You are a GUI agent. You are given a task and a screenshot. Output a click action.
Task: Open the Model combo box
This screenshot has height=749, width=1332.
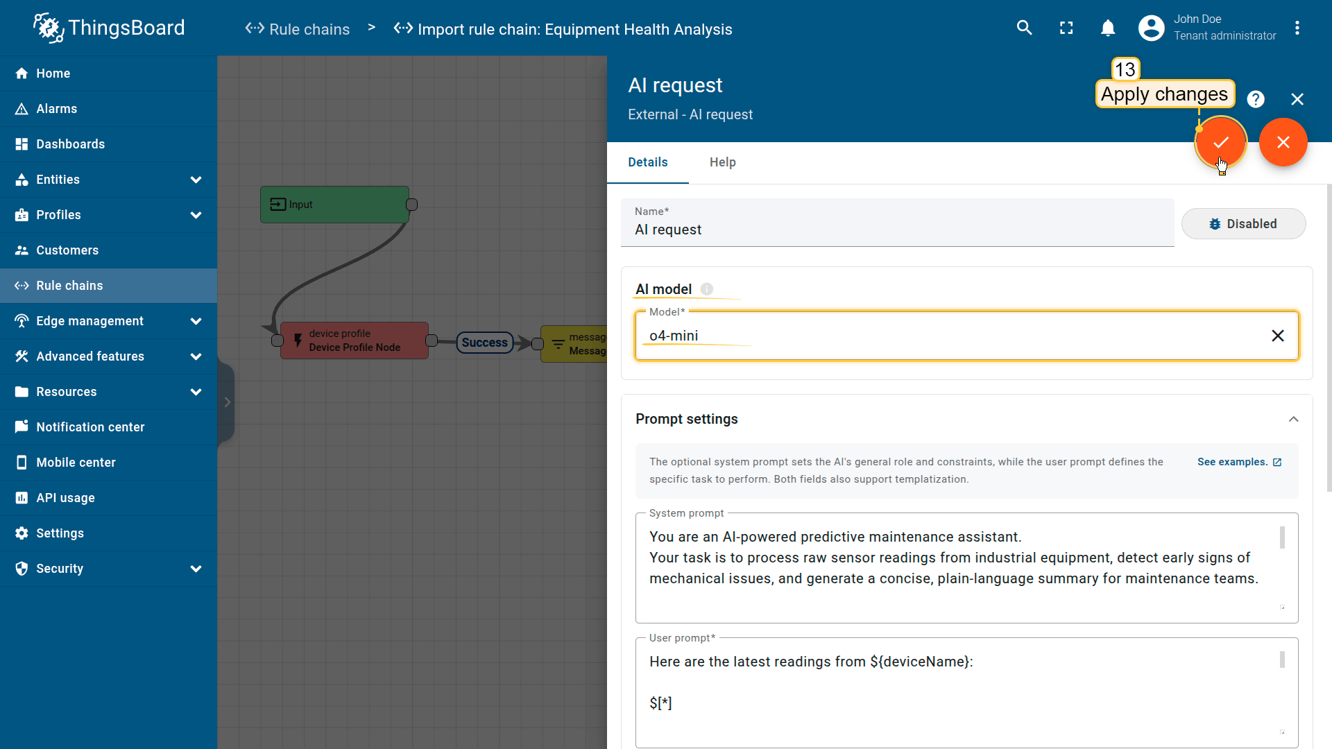point(966,336)
